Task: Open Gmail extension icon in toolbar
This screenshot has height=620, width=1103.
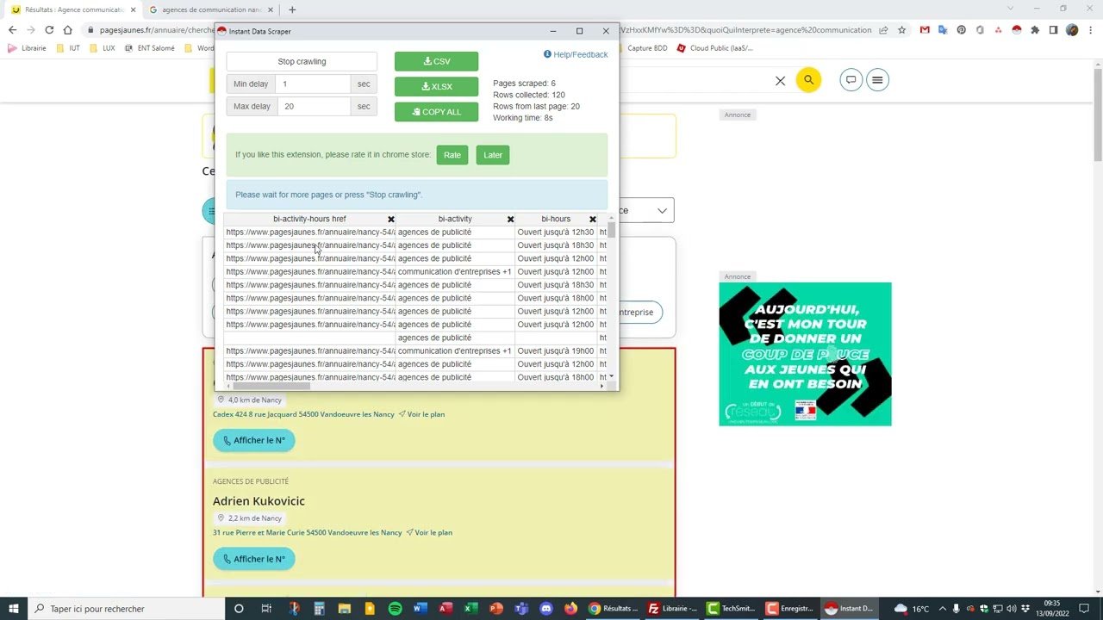Action: (925, 30)
